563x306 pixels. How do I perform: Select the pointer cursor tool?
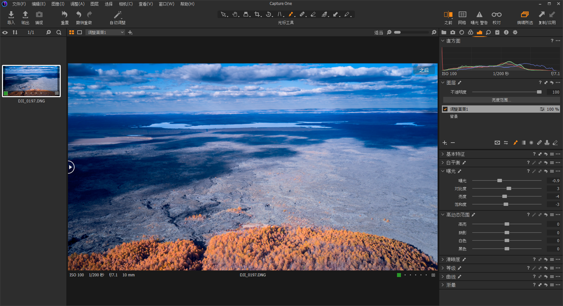[223, 14]
